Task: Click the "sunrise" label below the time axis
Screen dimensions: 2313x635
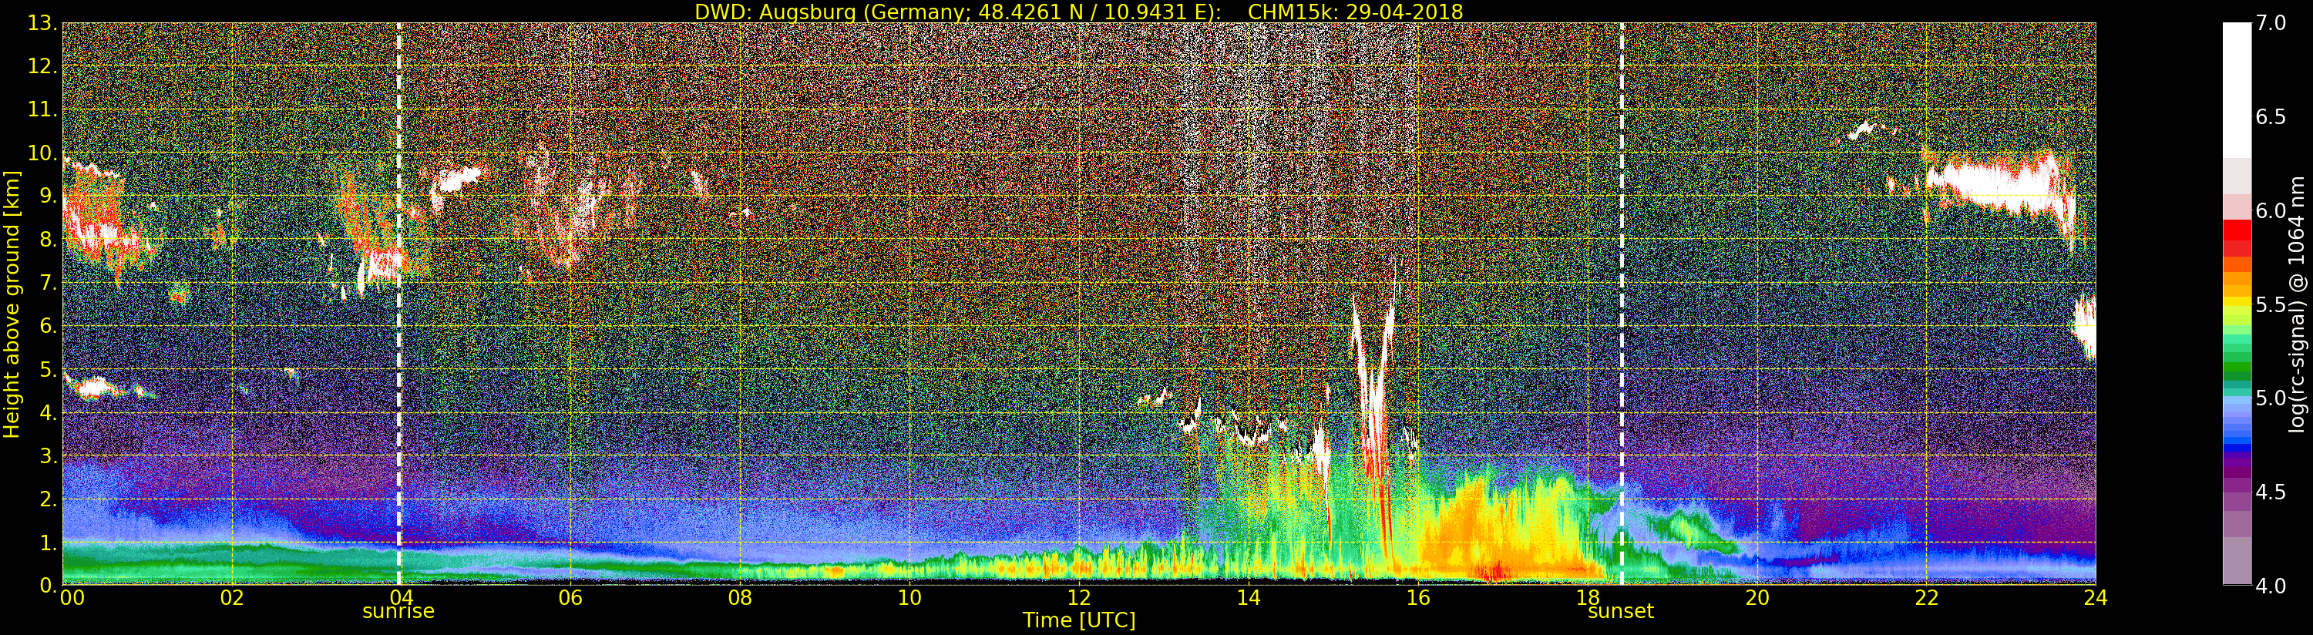Action: tap(398, 612)
